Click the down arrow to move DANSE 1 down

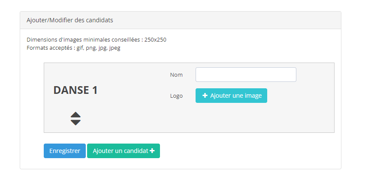[x=75, y=122]
